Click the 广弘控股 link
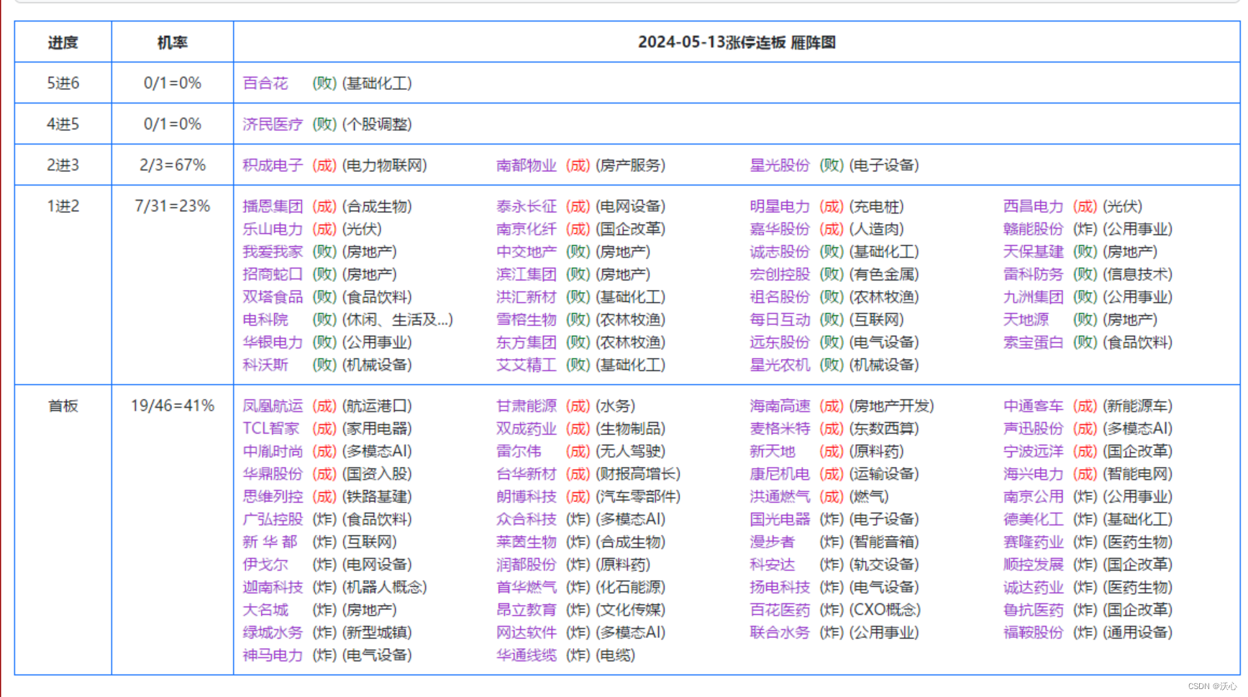Viewport: 1248px width, 697px height. pyautogui.click(x=273, y=519)
